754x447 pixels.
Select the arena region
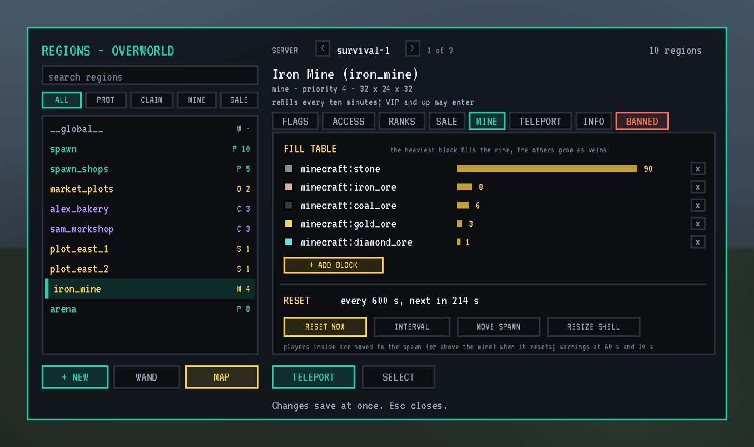pos(150,309)
